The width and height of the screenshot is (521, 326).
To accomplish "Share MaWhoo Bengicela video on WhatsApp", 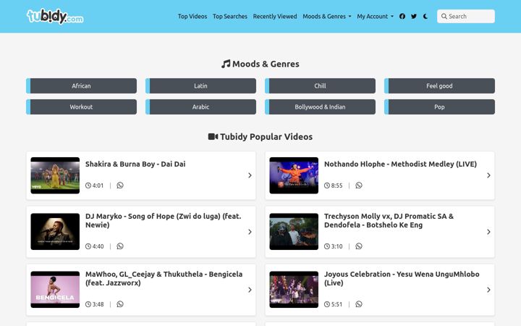I will (120, 304).
